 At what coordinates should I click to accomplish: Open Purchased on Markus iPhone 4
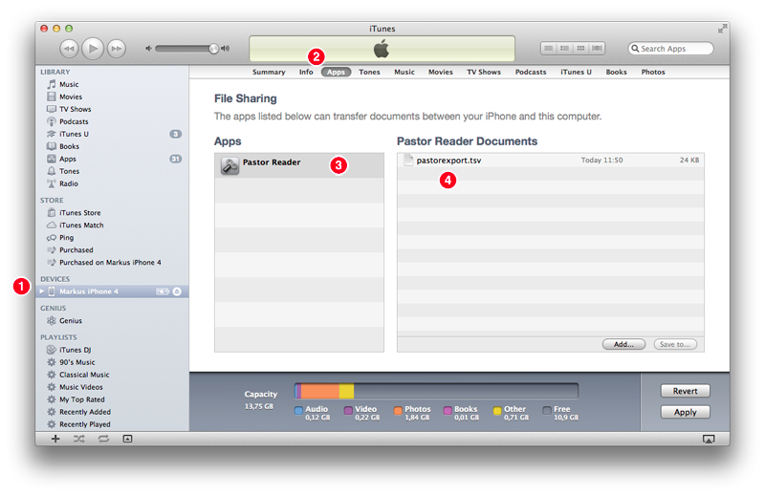click(112, 263)
